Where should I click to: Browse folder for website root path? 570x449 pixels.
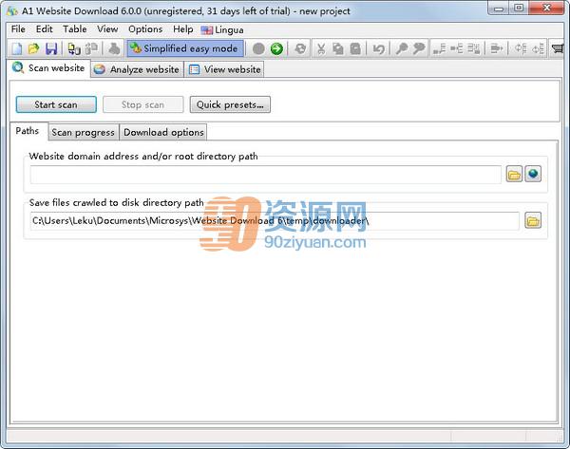(x=514, y=174)
